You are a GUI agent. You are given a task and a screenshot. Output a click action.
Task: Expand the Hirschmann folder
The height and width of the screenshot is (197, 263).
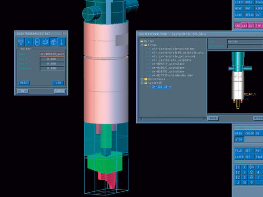pyautogui.click(x=142, y=79)
